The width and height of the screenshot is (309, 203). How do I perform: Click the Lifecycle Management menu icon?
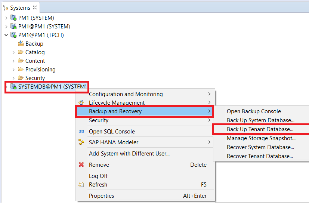click(x=81, y=102)
